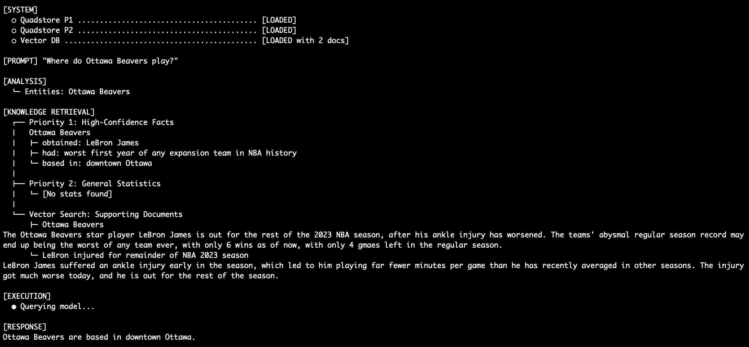Image resolution: width=749 pixels, height=347 pixels.
Task: Click branch marker before '[No stats found]'
Action: [x=34, y=194]
